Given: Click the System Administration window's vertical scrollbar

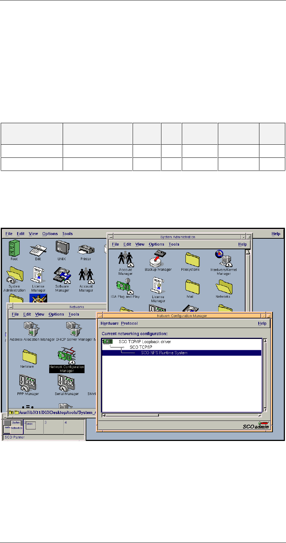Looking at the screenshot, I should (x=248, y=281).
